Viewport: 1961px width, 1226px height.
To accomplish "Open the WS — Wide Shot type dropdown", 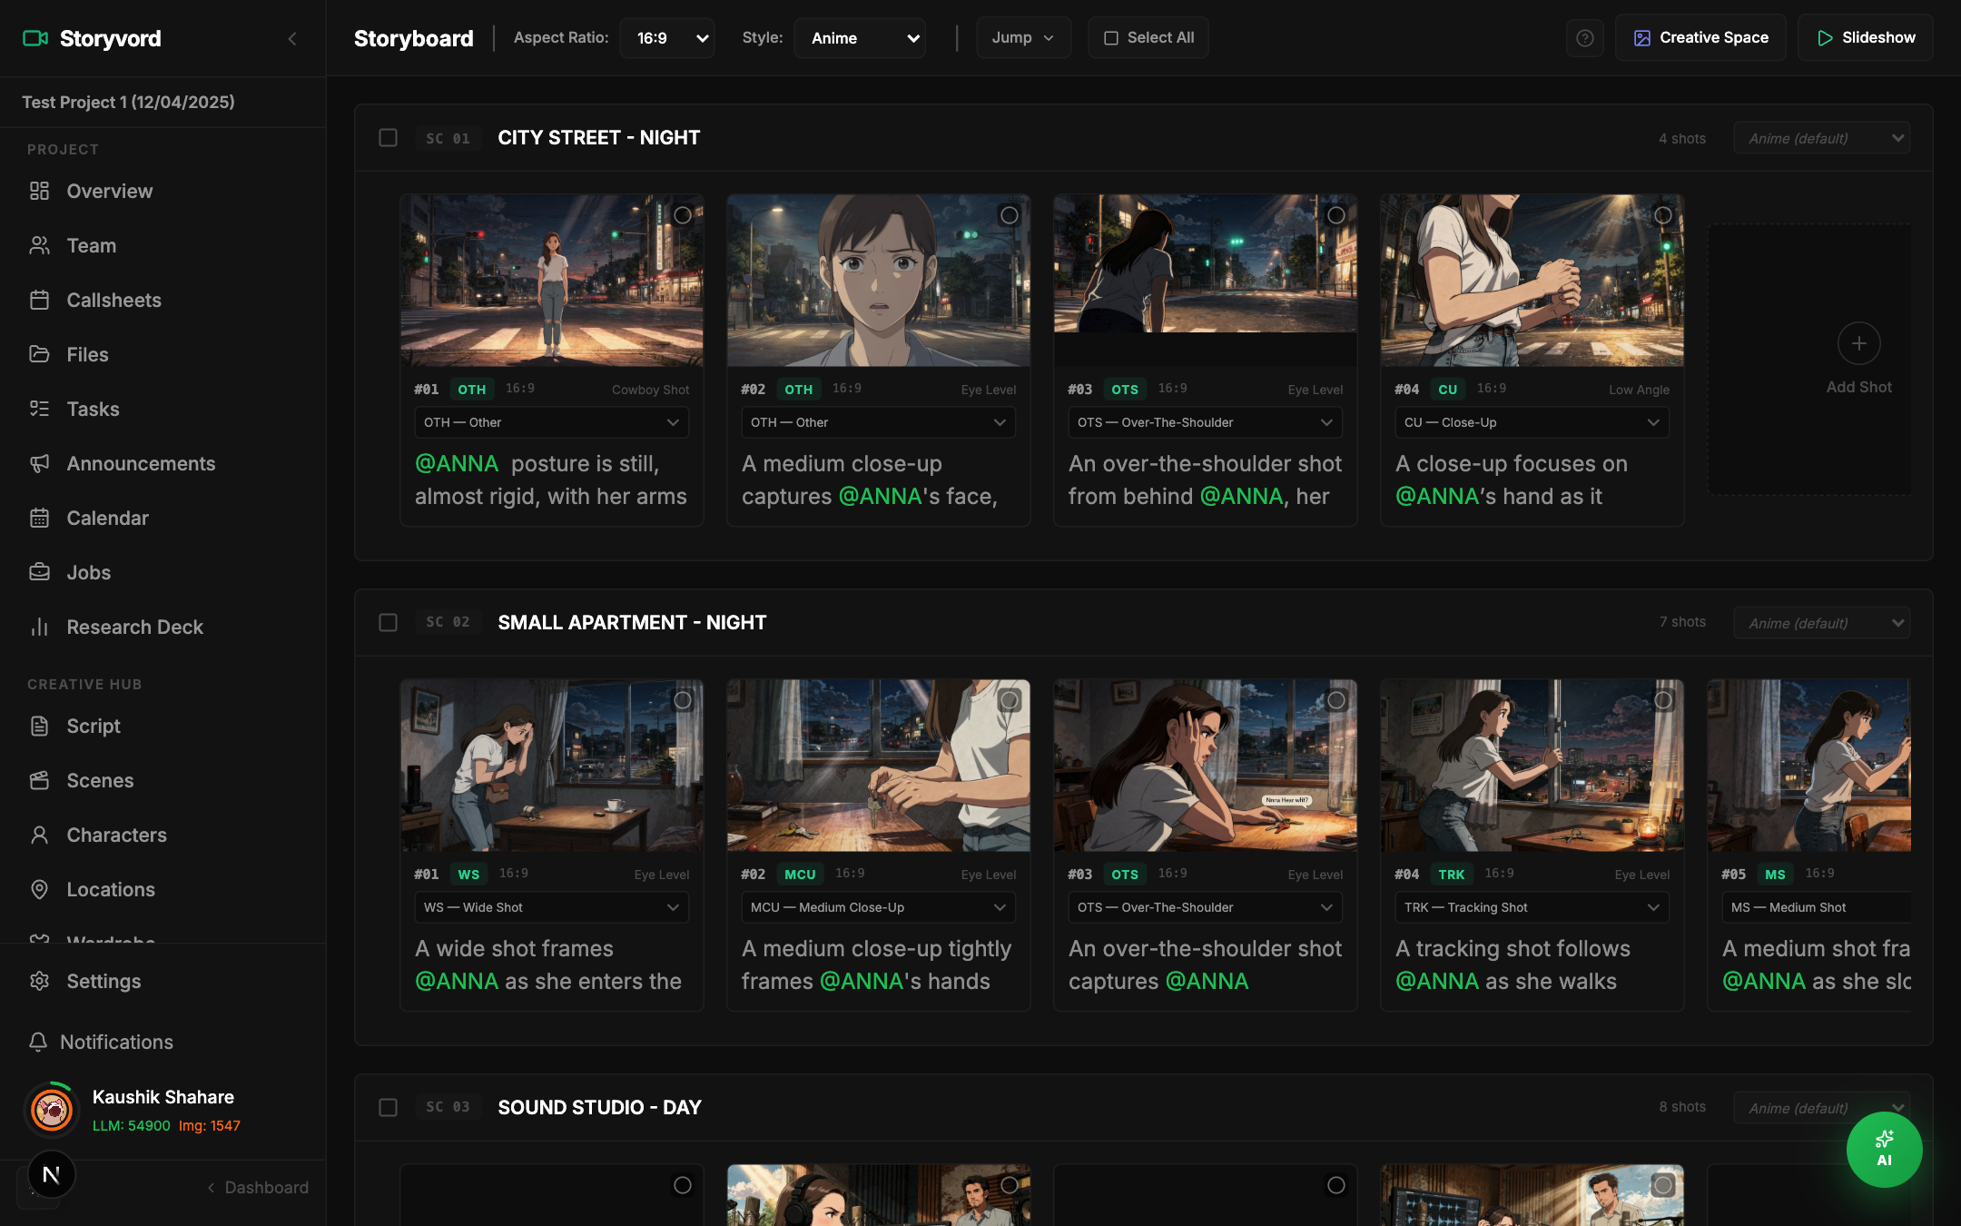I will 552,907.
